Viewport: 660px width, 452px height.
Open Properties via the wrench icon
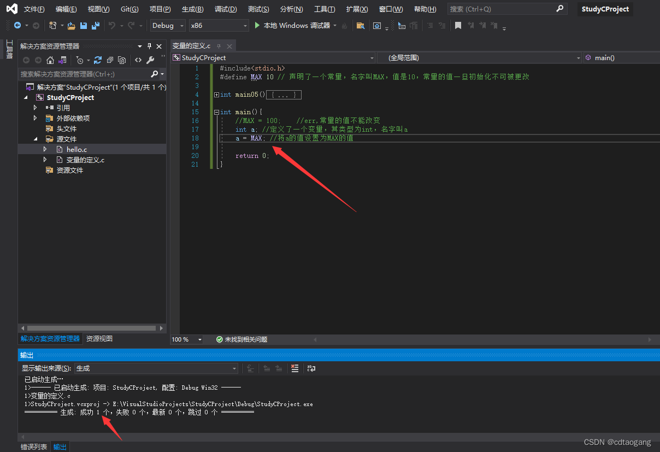(x=150, y=60)
